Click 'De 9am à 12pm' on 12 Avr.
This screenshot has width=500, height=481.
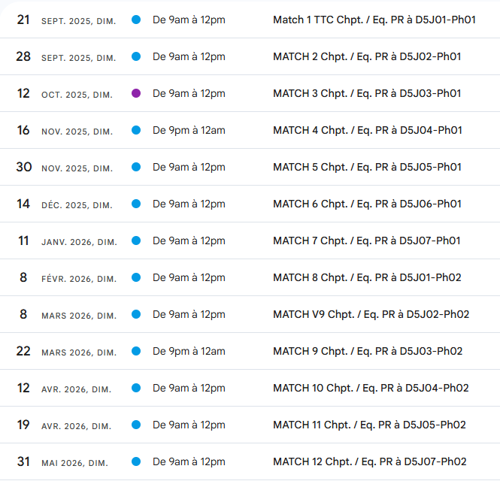point(189,389)
